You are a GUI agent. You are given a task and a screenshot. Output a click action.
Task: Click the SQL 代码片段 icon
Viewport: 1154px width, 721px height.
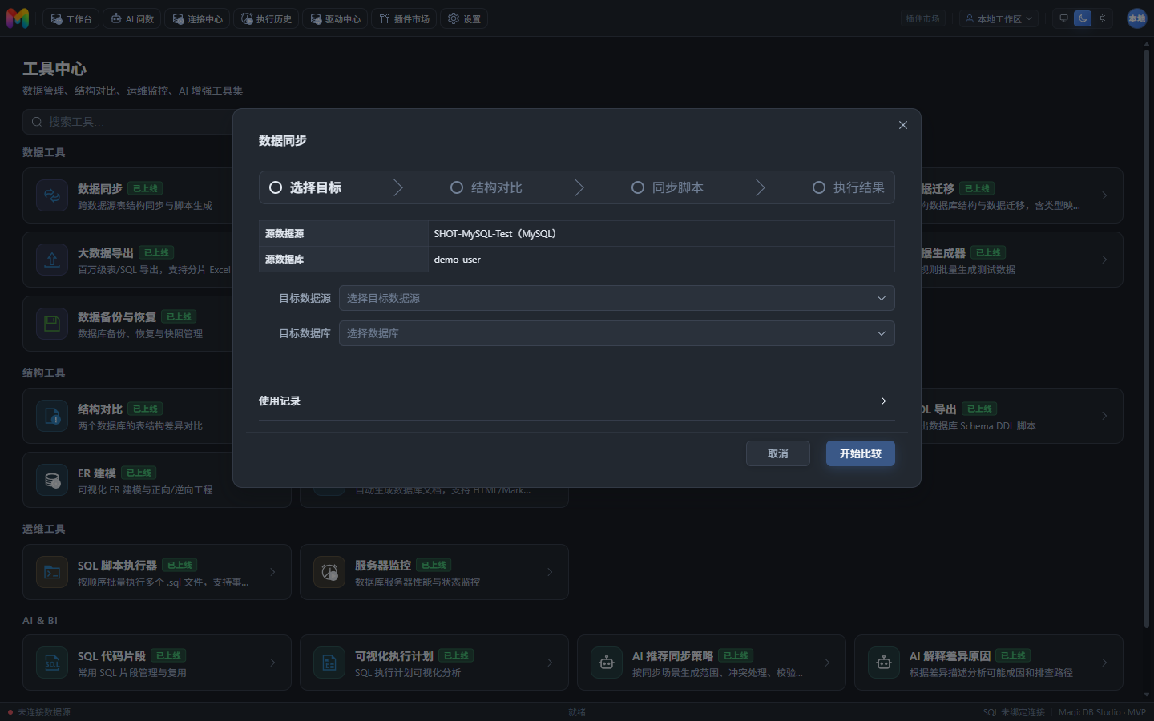pos(52,663)
